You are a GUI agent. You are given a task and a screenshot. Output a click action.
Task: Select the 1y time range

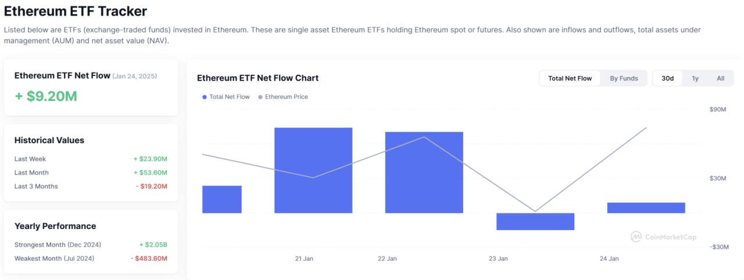(x=695, y=78)
